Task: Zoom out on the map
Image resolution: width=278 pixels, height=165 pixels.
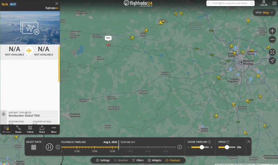Action: [272, 40]
